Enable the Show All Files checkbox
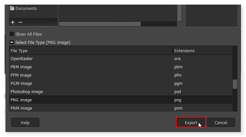Image resolution: width=246 pixels, height=137 pixels. [x=12, y=34]
